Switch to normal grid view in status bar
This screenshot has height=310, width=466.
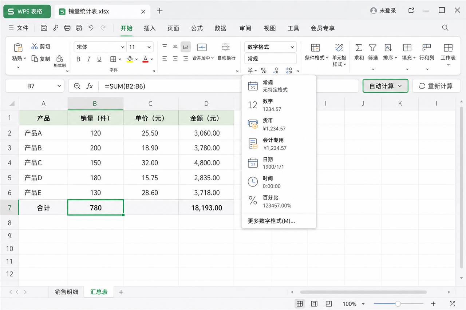pyautogui.click(x=300, y=303)
